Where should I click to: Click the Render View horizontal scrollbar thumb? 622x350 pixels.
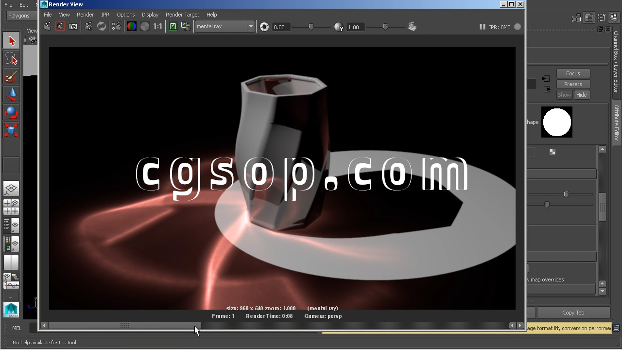124,326
